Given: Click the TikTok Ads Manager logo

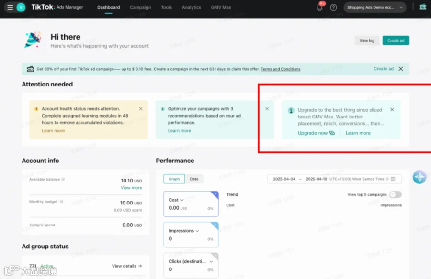Looking at the screenshot, I should click(57, 7).
